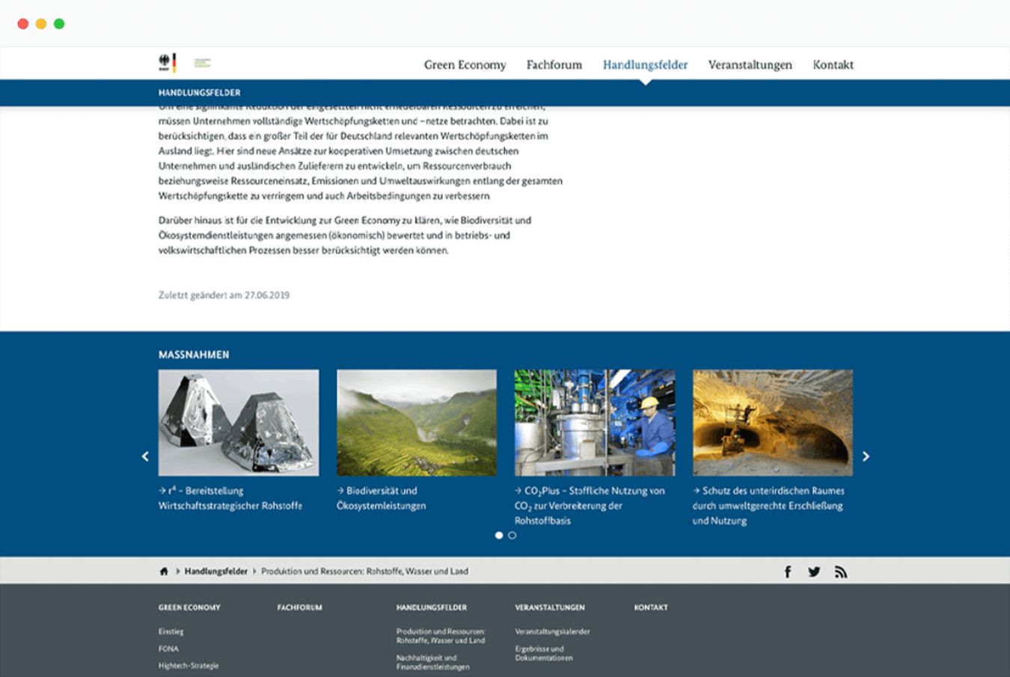
Task: Open the Facebook icon link
Action: (x=788, y=572)
